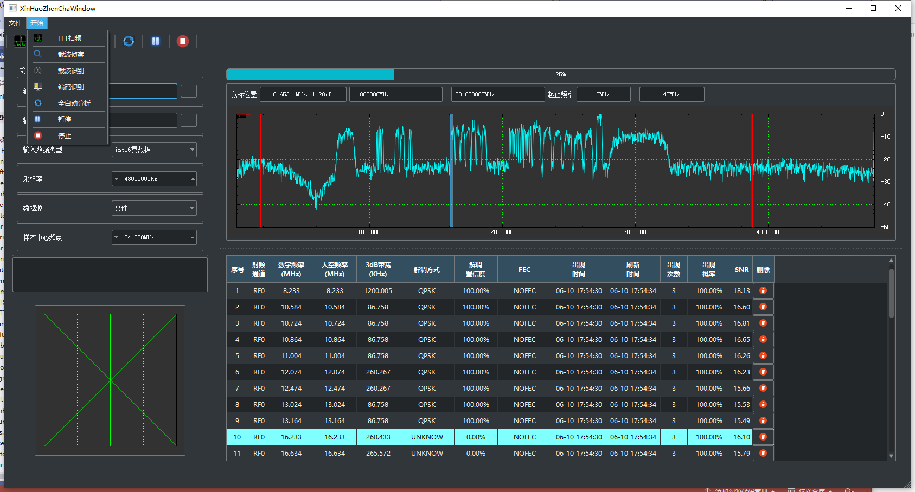Select the 1200.005 bandwidth cell
This screenshot has width=915, height=492.
[378, 291]
